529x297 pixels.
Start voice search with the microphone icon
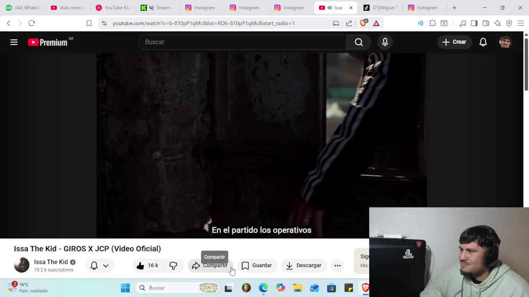click(385, 42)
